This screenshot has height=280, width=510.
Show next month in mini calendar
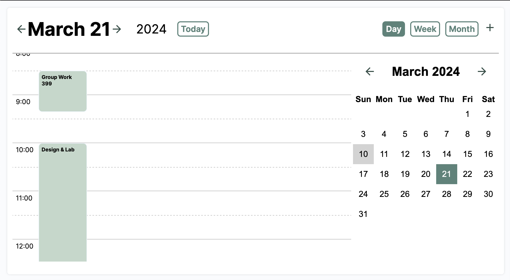482,71
